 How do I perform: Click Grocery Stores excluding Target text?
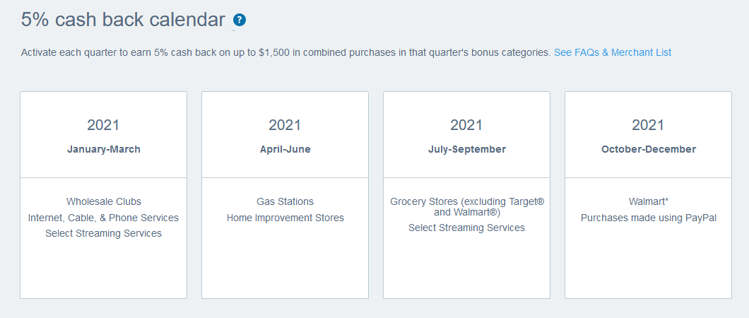466,207
